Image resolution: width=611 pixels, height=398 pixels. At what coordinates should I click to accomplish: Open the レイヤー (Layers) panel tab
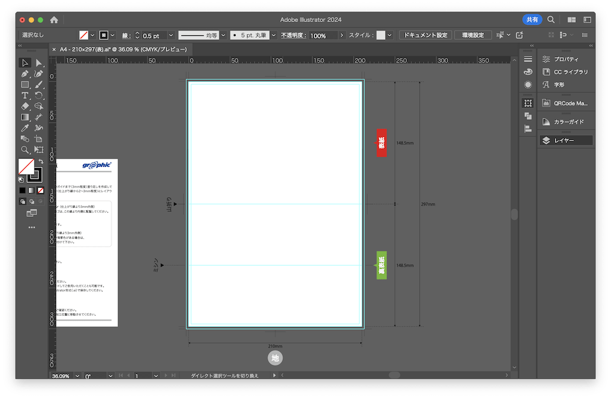[x=564, y=141]
